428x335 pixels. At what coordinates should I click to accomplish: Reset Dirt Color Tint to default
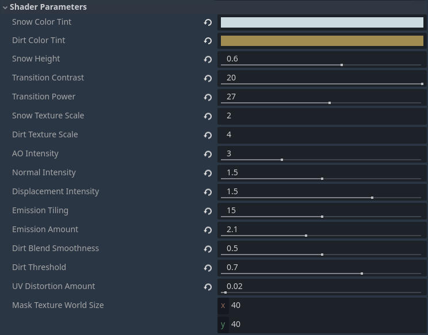[x=208, y=41]
